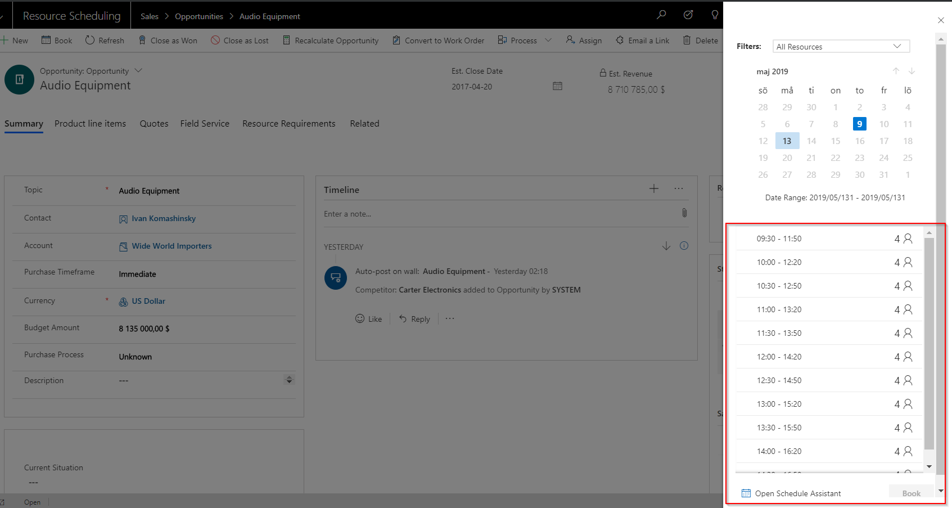952x508 pixels.
Task: Click the Like smiley icon on post
Action: 360,318
